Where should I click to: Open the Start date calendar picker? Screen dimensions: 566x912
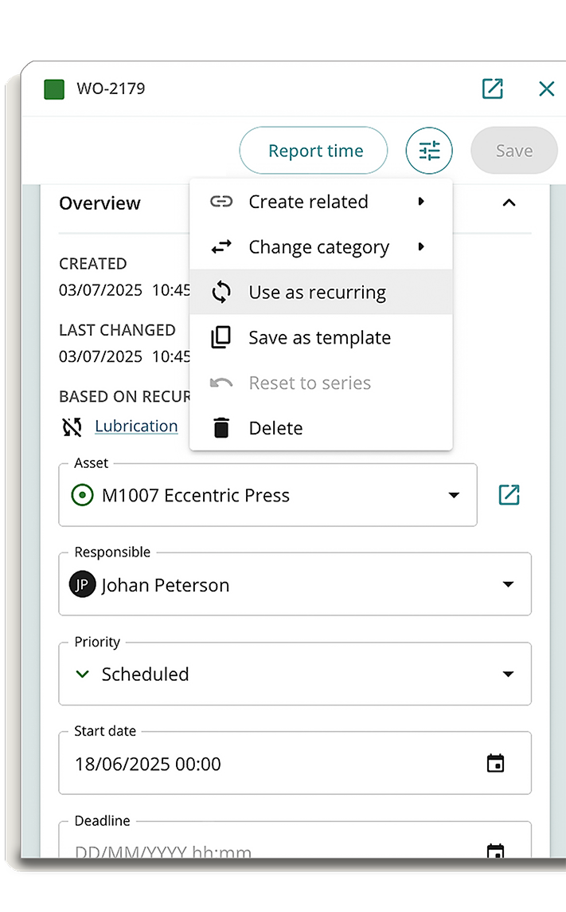(x=495, y=764)
